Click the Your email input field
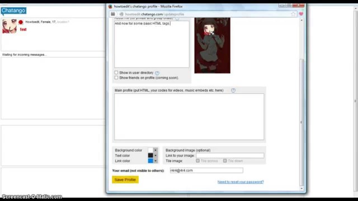This screenshot has height=201, width=358. pyautogui.click(x=206, y=170)
